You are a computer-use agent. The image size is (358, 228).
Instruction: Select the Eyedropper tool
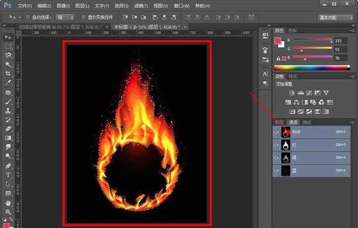tap(8, 83)
